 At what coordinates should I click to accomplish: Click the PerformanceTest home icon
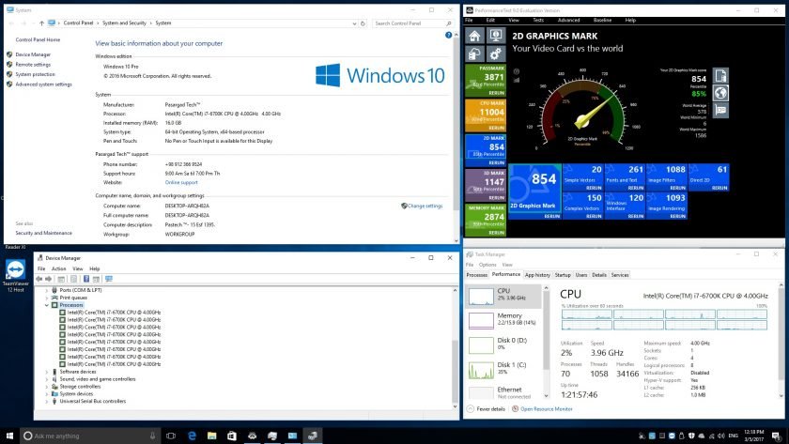(475, 37)
